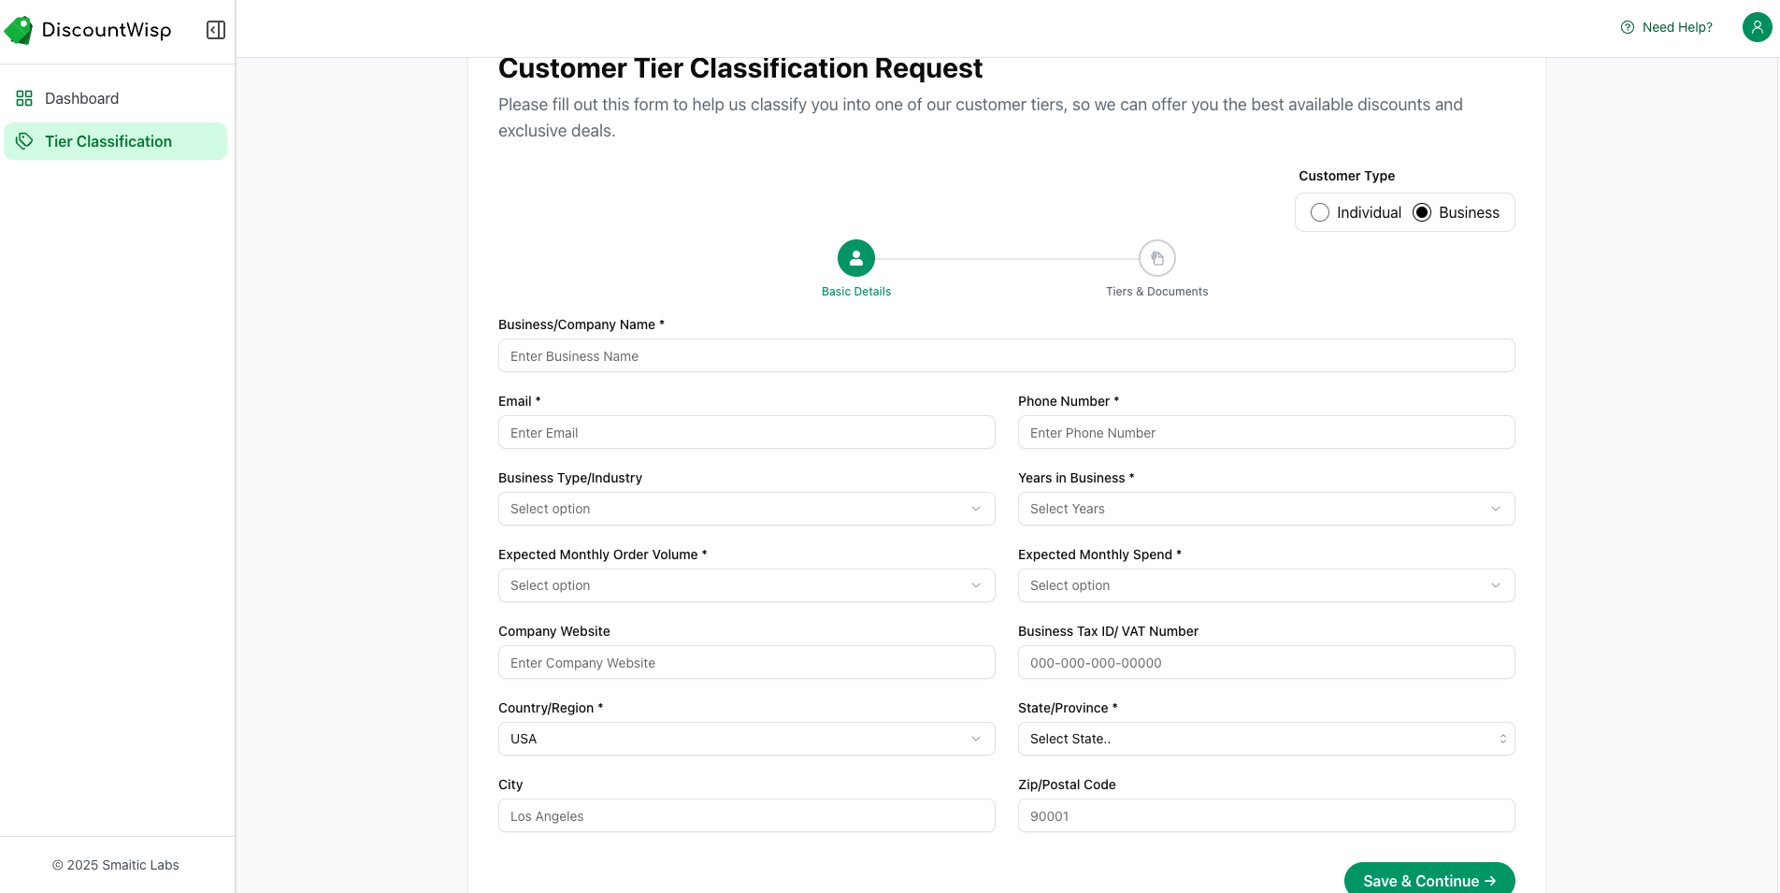1780x893 pixels.
Task: Click the Dashboard grid icon
Action: tap(24, 98)
